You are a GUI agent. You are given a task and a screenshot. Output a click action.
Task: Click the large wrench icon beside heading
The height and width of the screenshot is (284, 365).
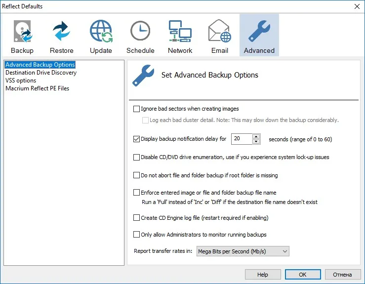coord(143,76)
